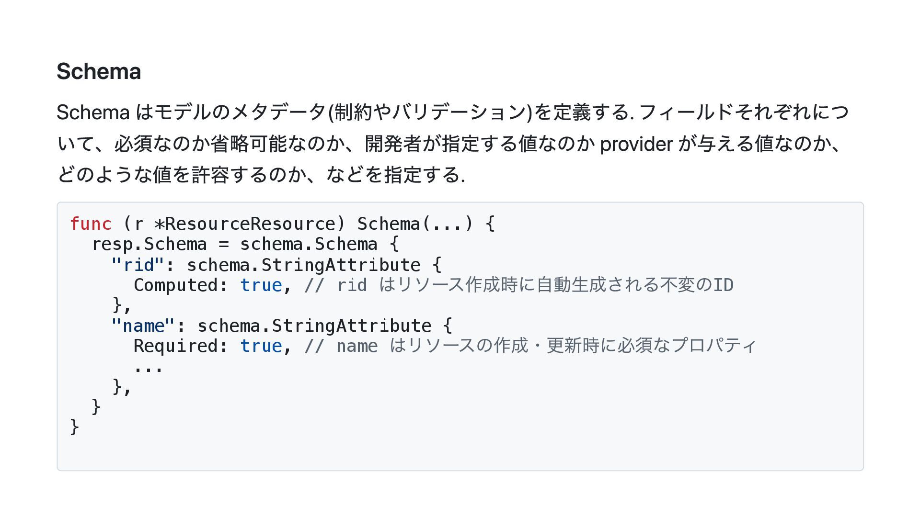The height and width of the screenshot is (517, 920).
Task: Click the Schema heading
Action: coord(99,71)
